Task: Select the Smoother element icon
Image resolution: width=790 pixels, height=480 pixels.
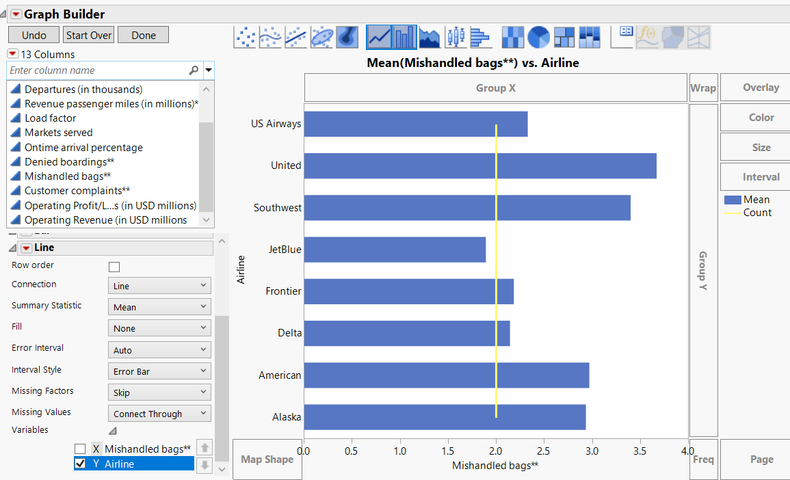Action: (x=269, y=37)
